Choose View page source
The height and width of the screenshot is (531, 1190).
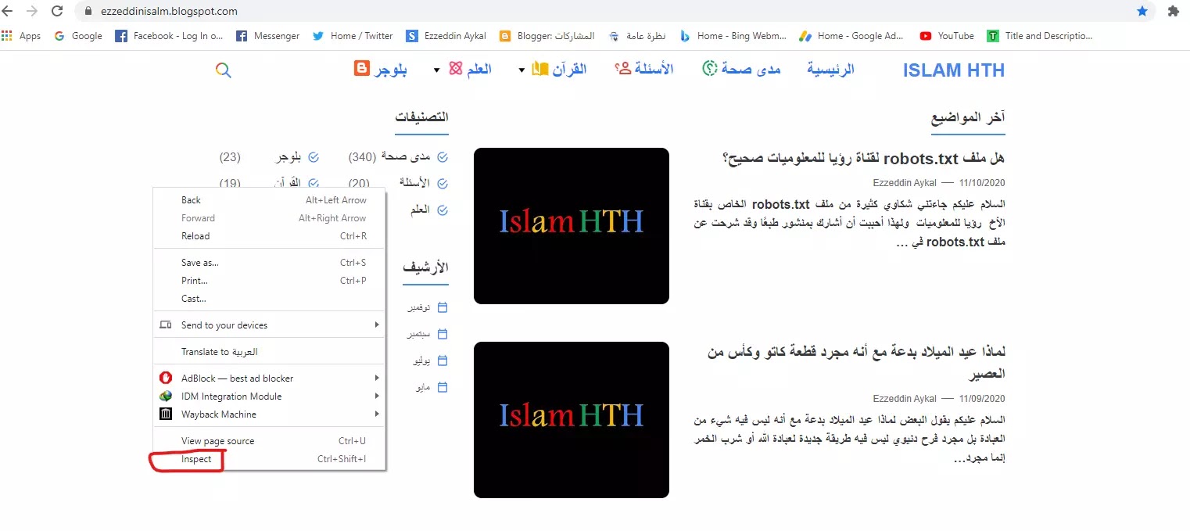pyautogui.click(x=270, y=441)
